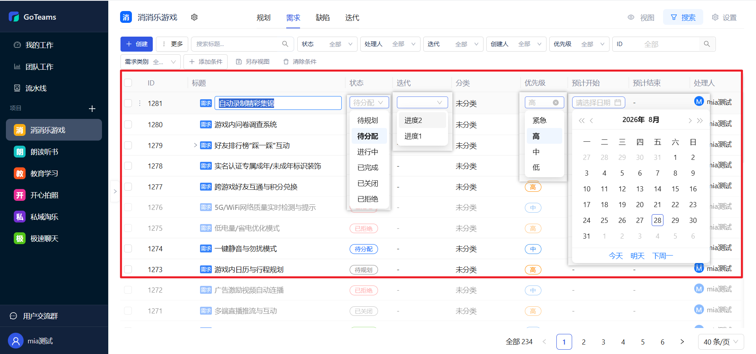Click 添加条件 button
Viewport: 756px width, 354px height.
pos(206,62)
